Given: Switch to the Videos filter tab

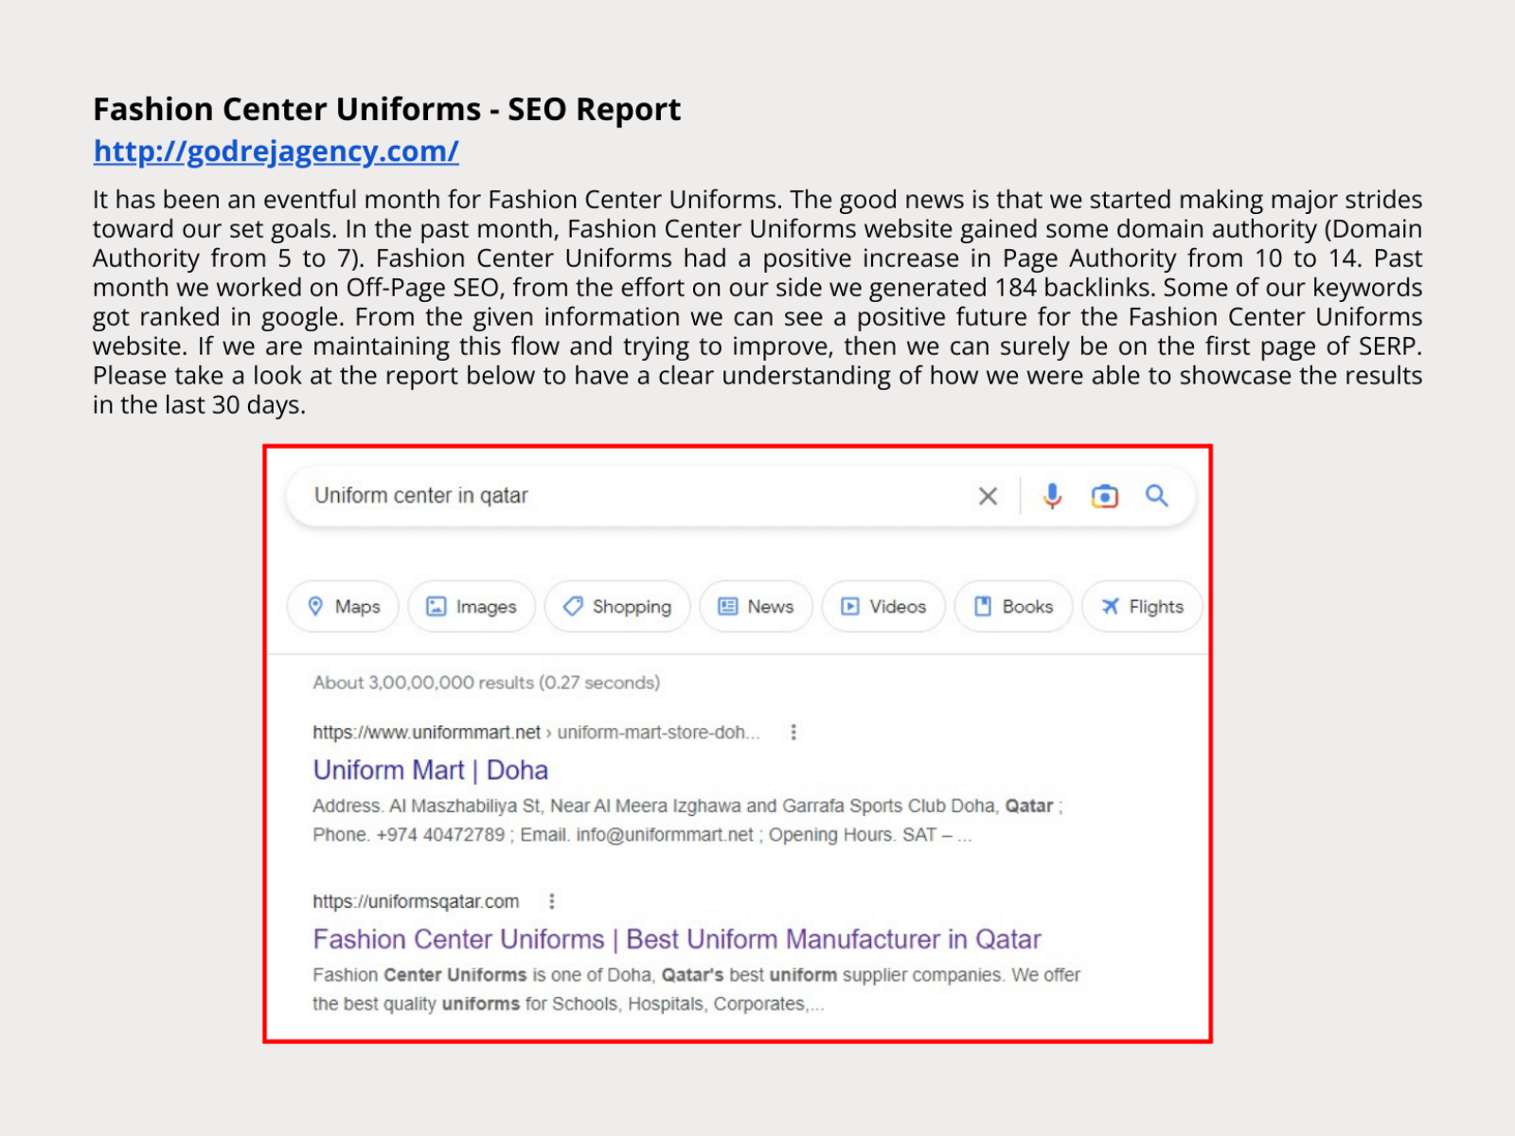Looking at the screenshot, I should [x=883, y=606].
